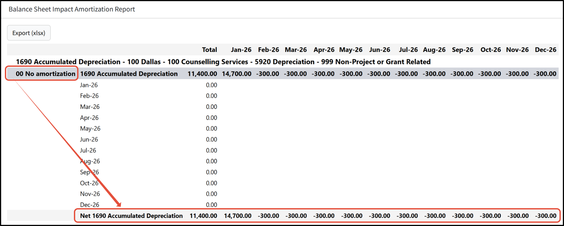Viewport: 564px width, 226px height.
Task: Click the Aug-26 column header
Action: pyautogui.click(x=434, y=50)
